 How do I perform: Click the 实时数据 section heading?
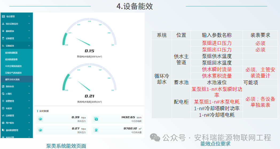44,111
